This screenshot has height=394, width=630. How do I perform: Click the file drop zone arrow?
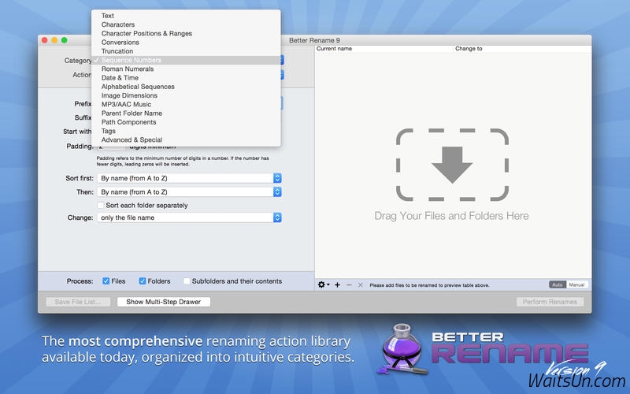pos(452,165)
